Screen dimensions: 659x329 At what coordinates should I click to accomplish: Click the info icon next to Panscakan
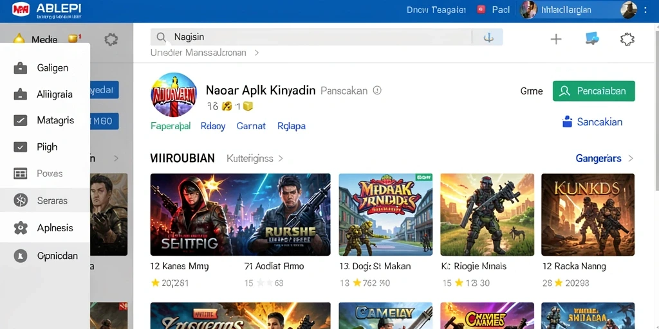[377, 90]
